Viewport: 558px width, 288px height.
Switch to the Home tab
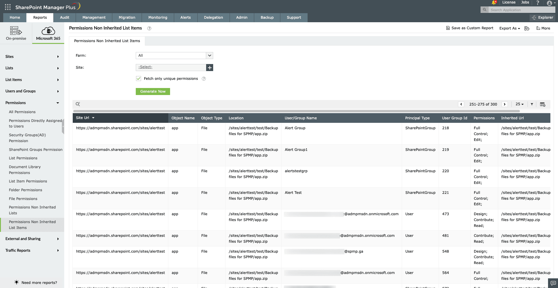[x=15, y=18]
